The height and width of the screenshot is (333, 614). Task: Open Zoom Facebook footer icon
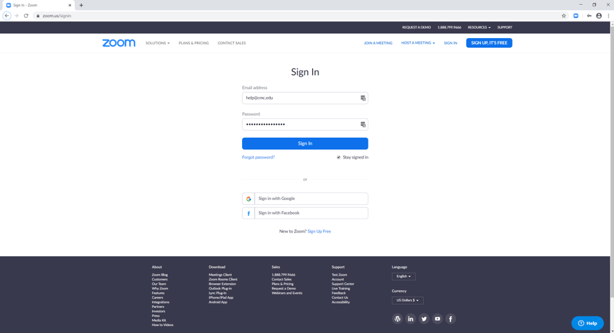pyautogui.click(x=450, y=319)
